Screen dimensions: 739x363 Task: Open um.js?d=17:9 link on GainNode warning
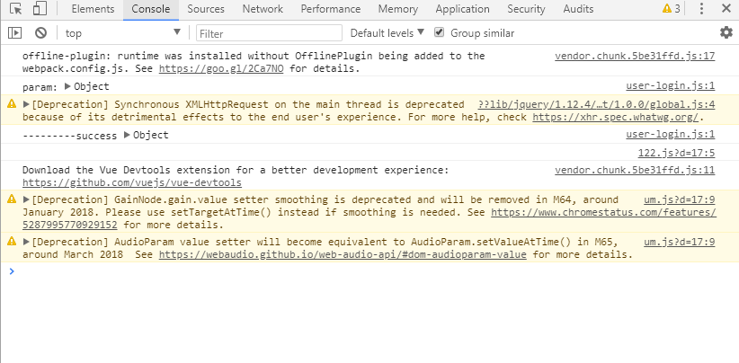click(679, 199)
